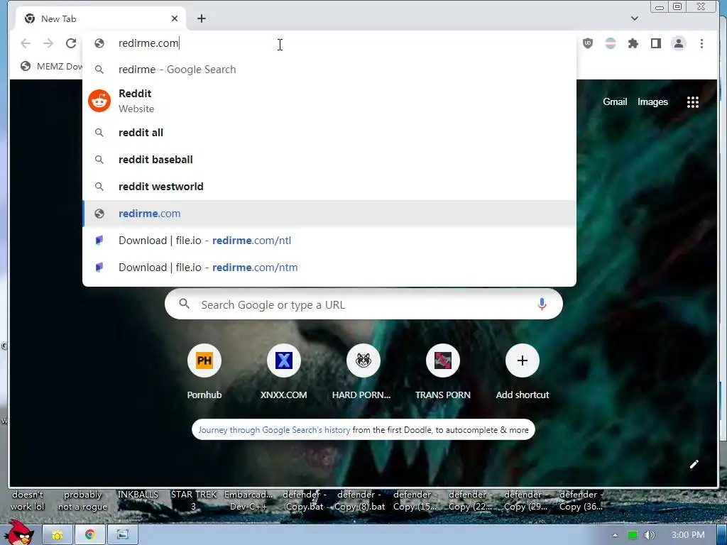
Task: Select the INKBALLS desktop icon
Action: point(138,495)
